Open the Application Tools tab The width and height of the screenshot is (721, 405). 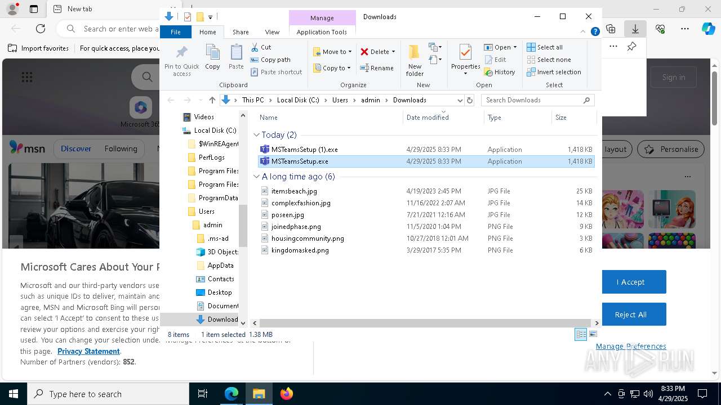322,32
